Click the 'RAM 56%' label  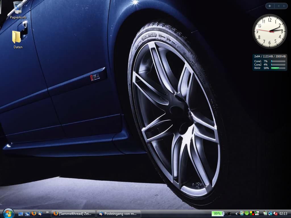[261, 68]
